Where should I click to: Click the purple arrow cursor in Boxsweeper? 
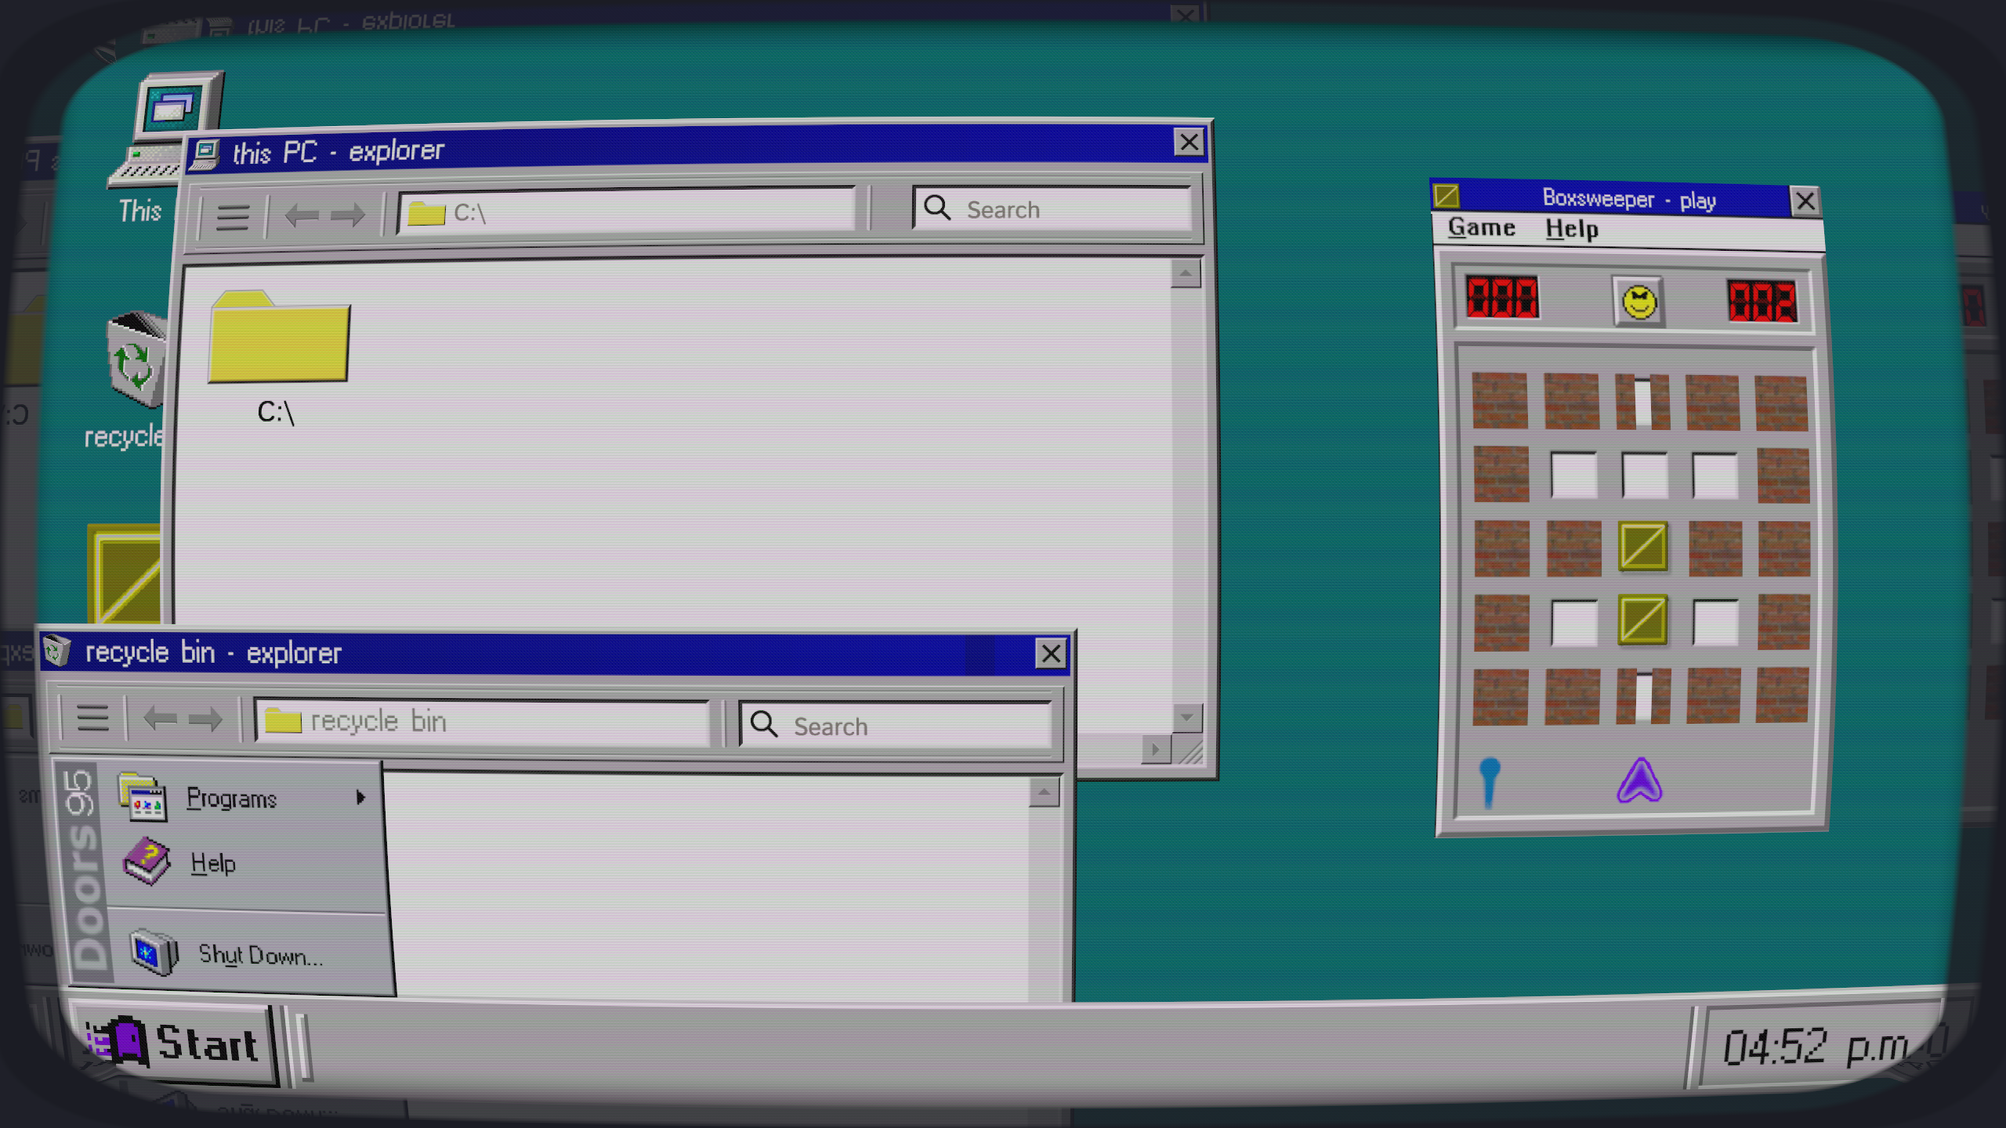point(1639,781)
